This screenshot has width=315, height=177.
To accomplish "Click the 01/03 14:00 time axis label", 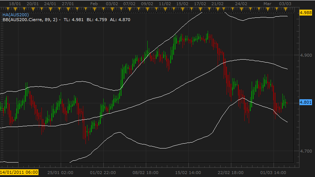I will tap(273, 173).
